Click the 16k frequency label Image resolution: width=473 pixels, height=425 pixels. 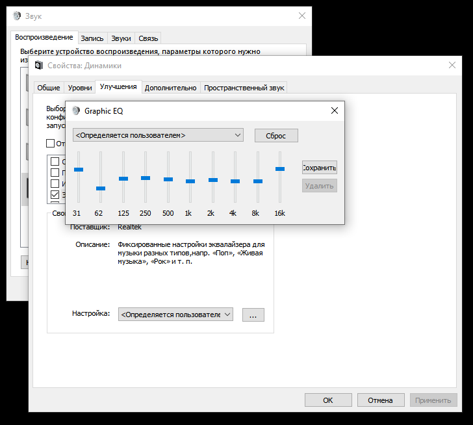[x=279, y=213]
